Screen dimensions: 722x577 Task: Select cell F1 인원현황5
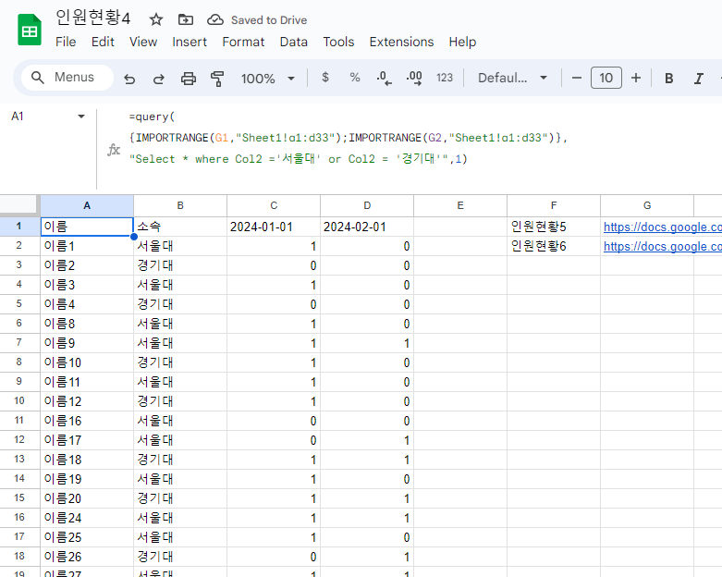tap(554, 227)
